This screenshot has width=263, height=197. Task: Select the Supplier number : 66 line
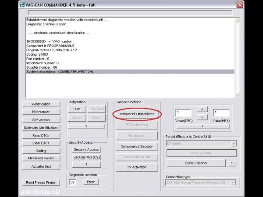tap(130, 67)
